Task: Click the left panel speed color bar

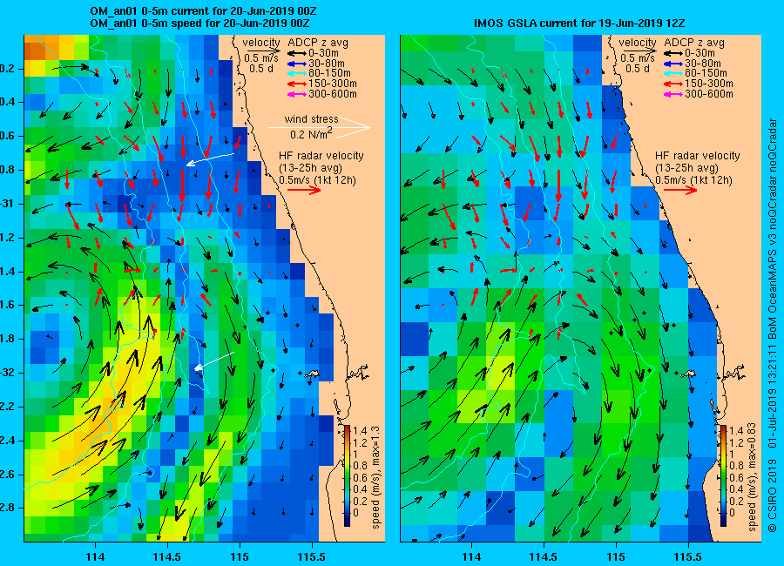Action: (347, 475)
